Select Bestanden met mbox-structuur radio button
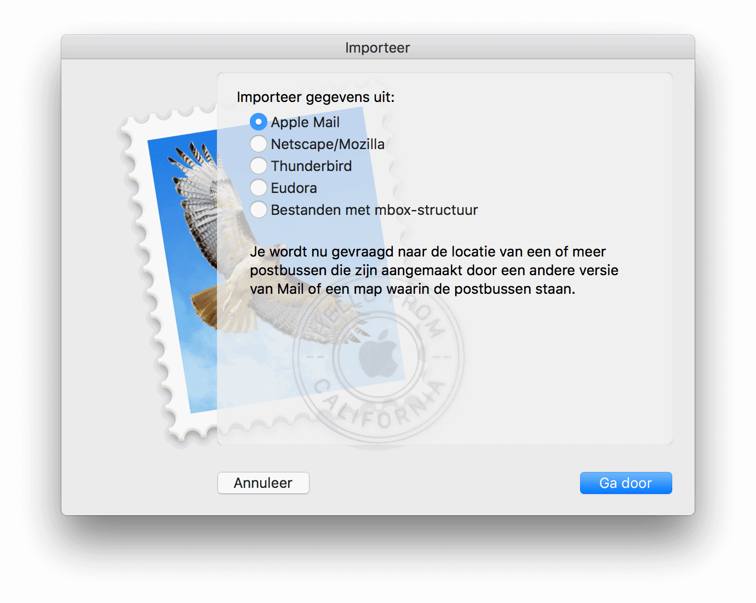 pos(259,209)
